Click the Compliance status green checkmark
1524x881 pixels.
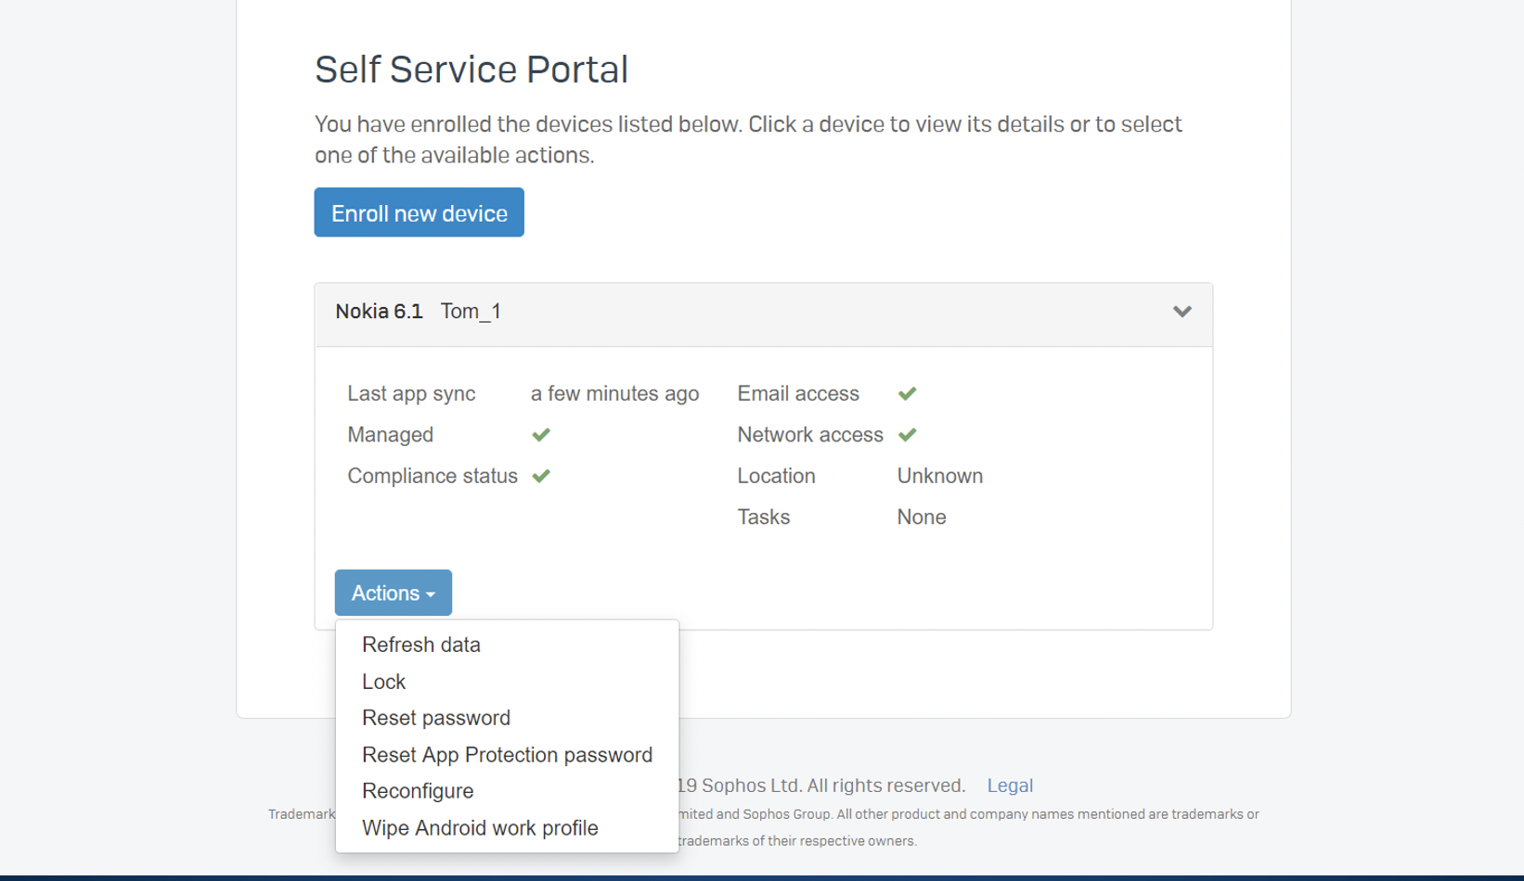tap(541, 476)
